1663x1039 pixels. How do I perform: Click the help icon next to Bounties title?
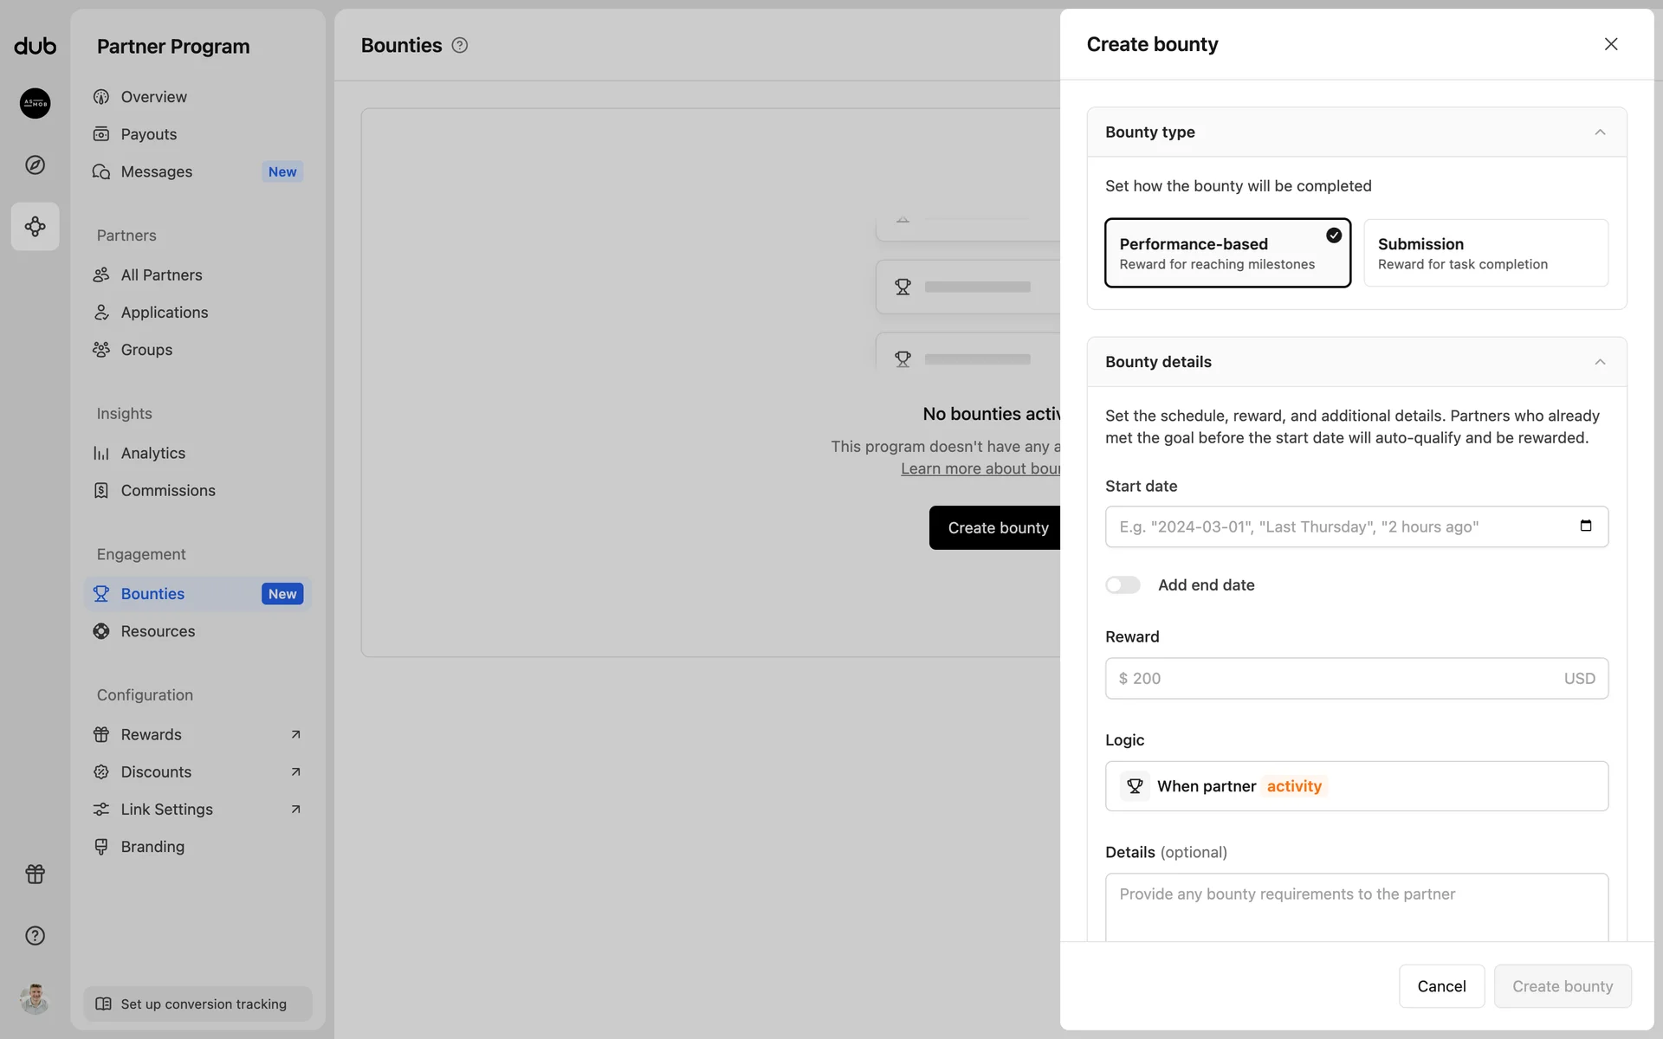coord(460,45)
